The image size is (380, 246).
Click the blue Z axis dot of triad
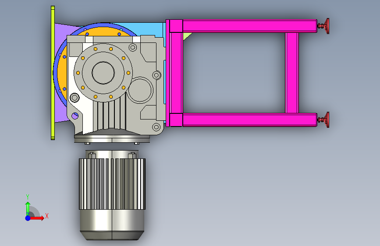[x=28, y=218]
